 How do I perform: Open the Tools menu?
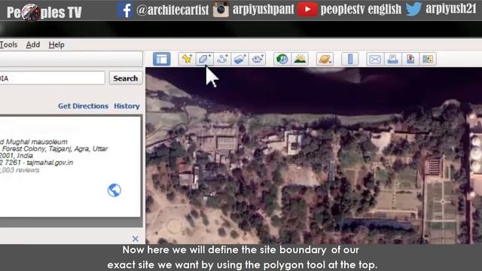(x=8, y=44)
